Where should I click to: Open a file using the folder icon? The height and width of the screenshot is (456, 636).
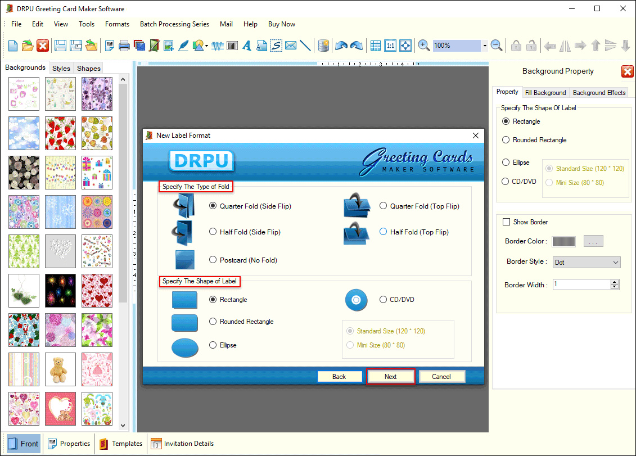point(28,46)
